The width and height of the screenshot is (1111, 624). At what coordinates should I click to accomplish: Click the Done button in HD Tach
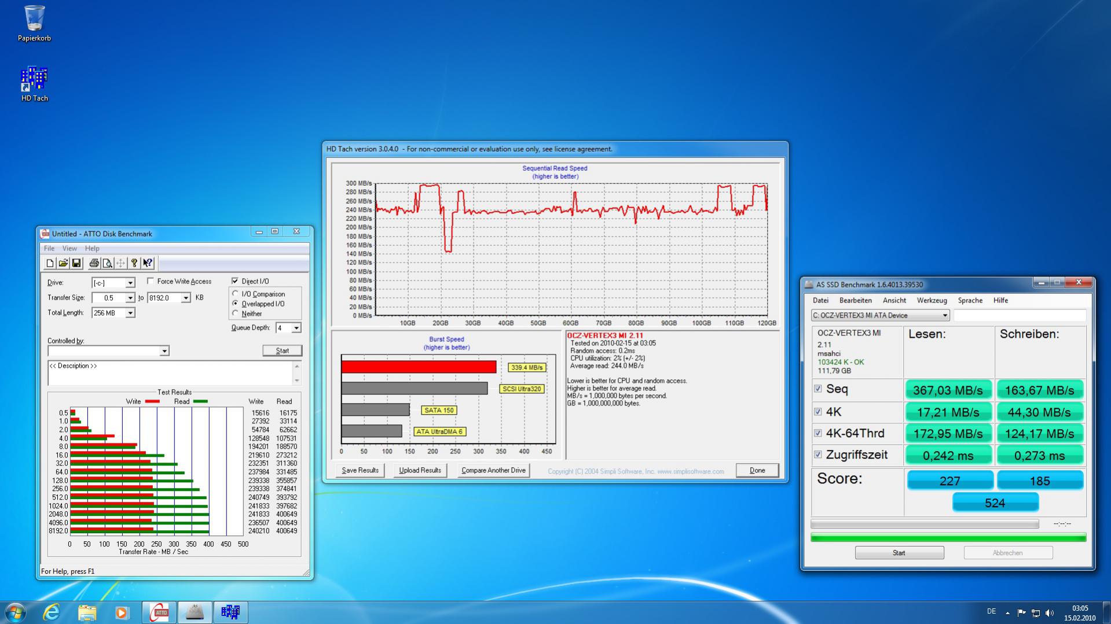click(757, 470)
